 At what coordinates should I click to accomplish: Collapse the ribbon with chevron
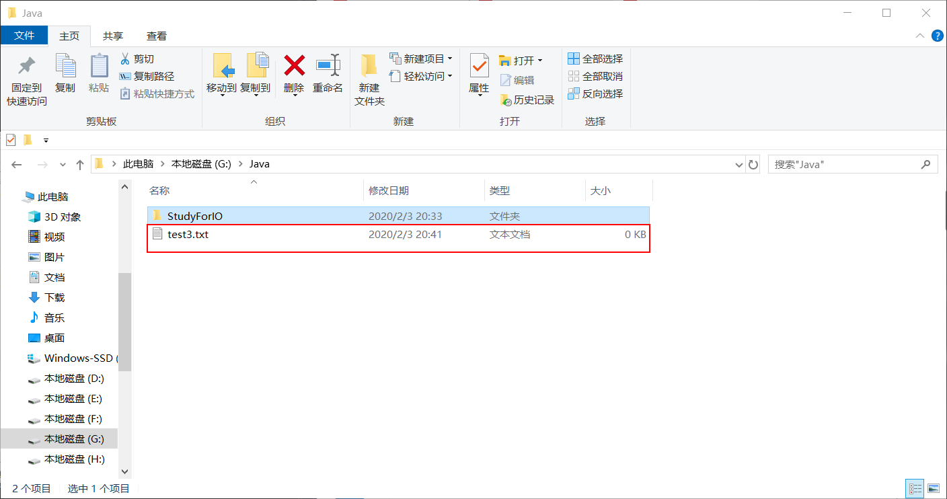(920, 36)
